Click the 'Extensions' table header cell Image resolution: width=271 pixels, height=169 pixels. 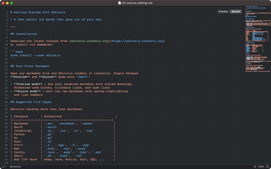[53, 116]
